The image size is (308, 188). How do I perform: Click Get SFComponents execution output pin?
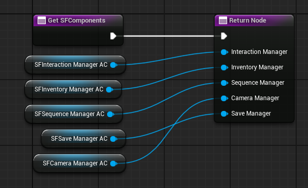113,36
